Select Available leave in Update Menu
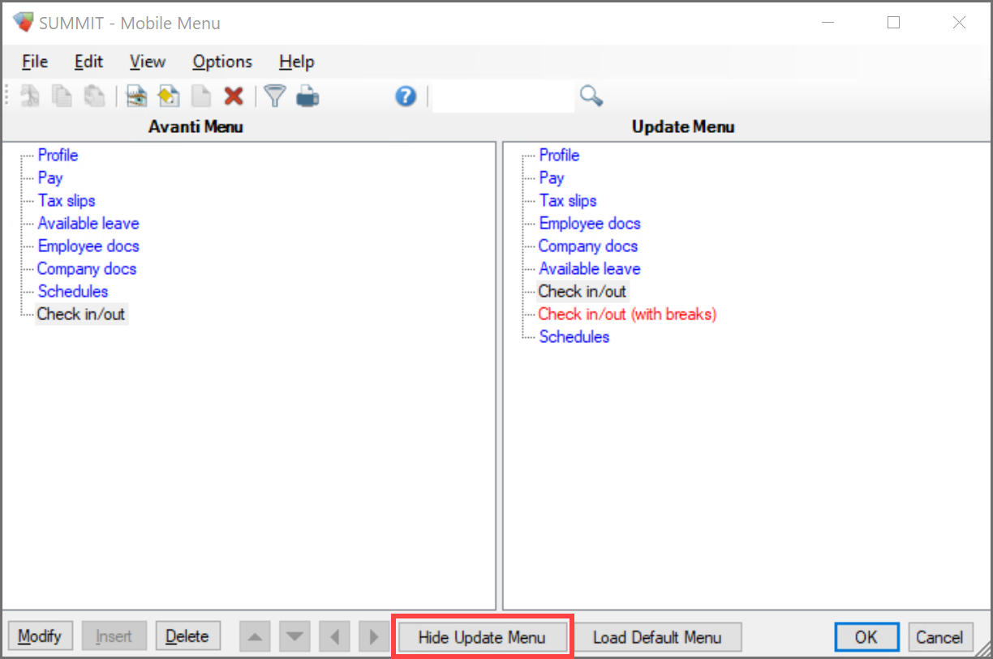The height and width of the screenshot is (659, 993). pos(590,268)
